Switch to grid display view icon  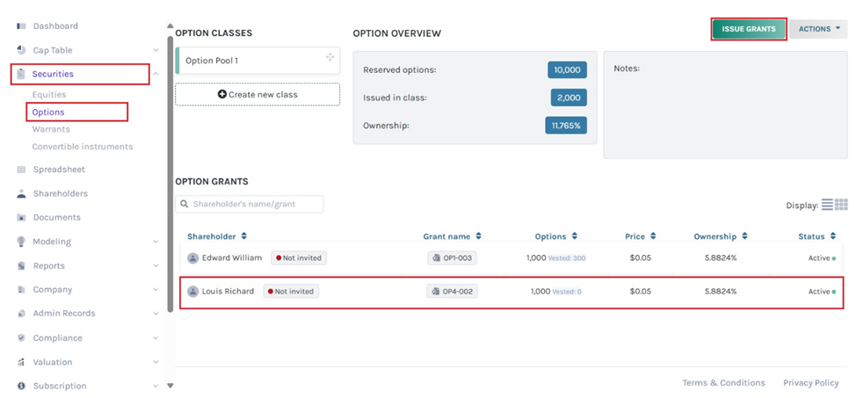pos(841,205)
